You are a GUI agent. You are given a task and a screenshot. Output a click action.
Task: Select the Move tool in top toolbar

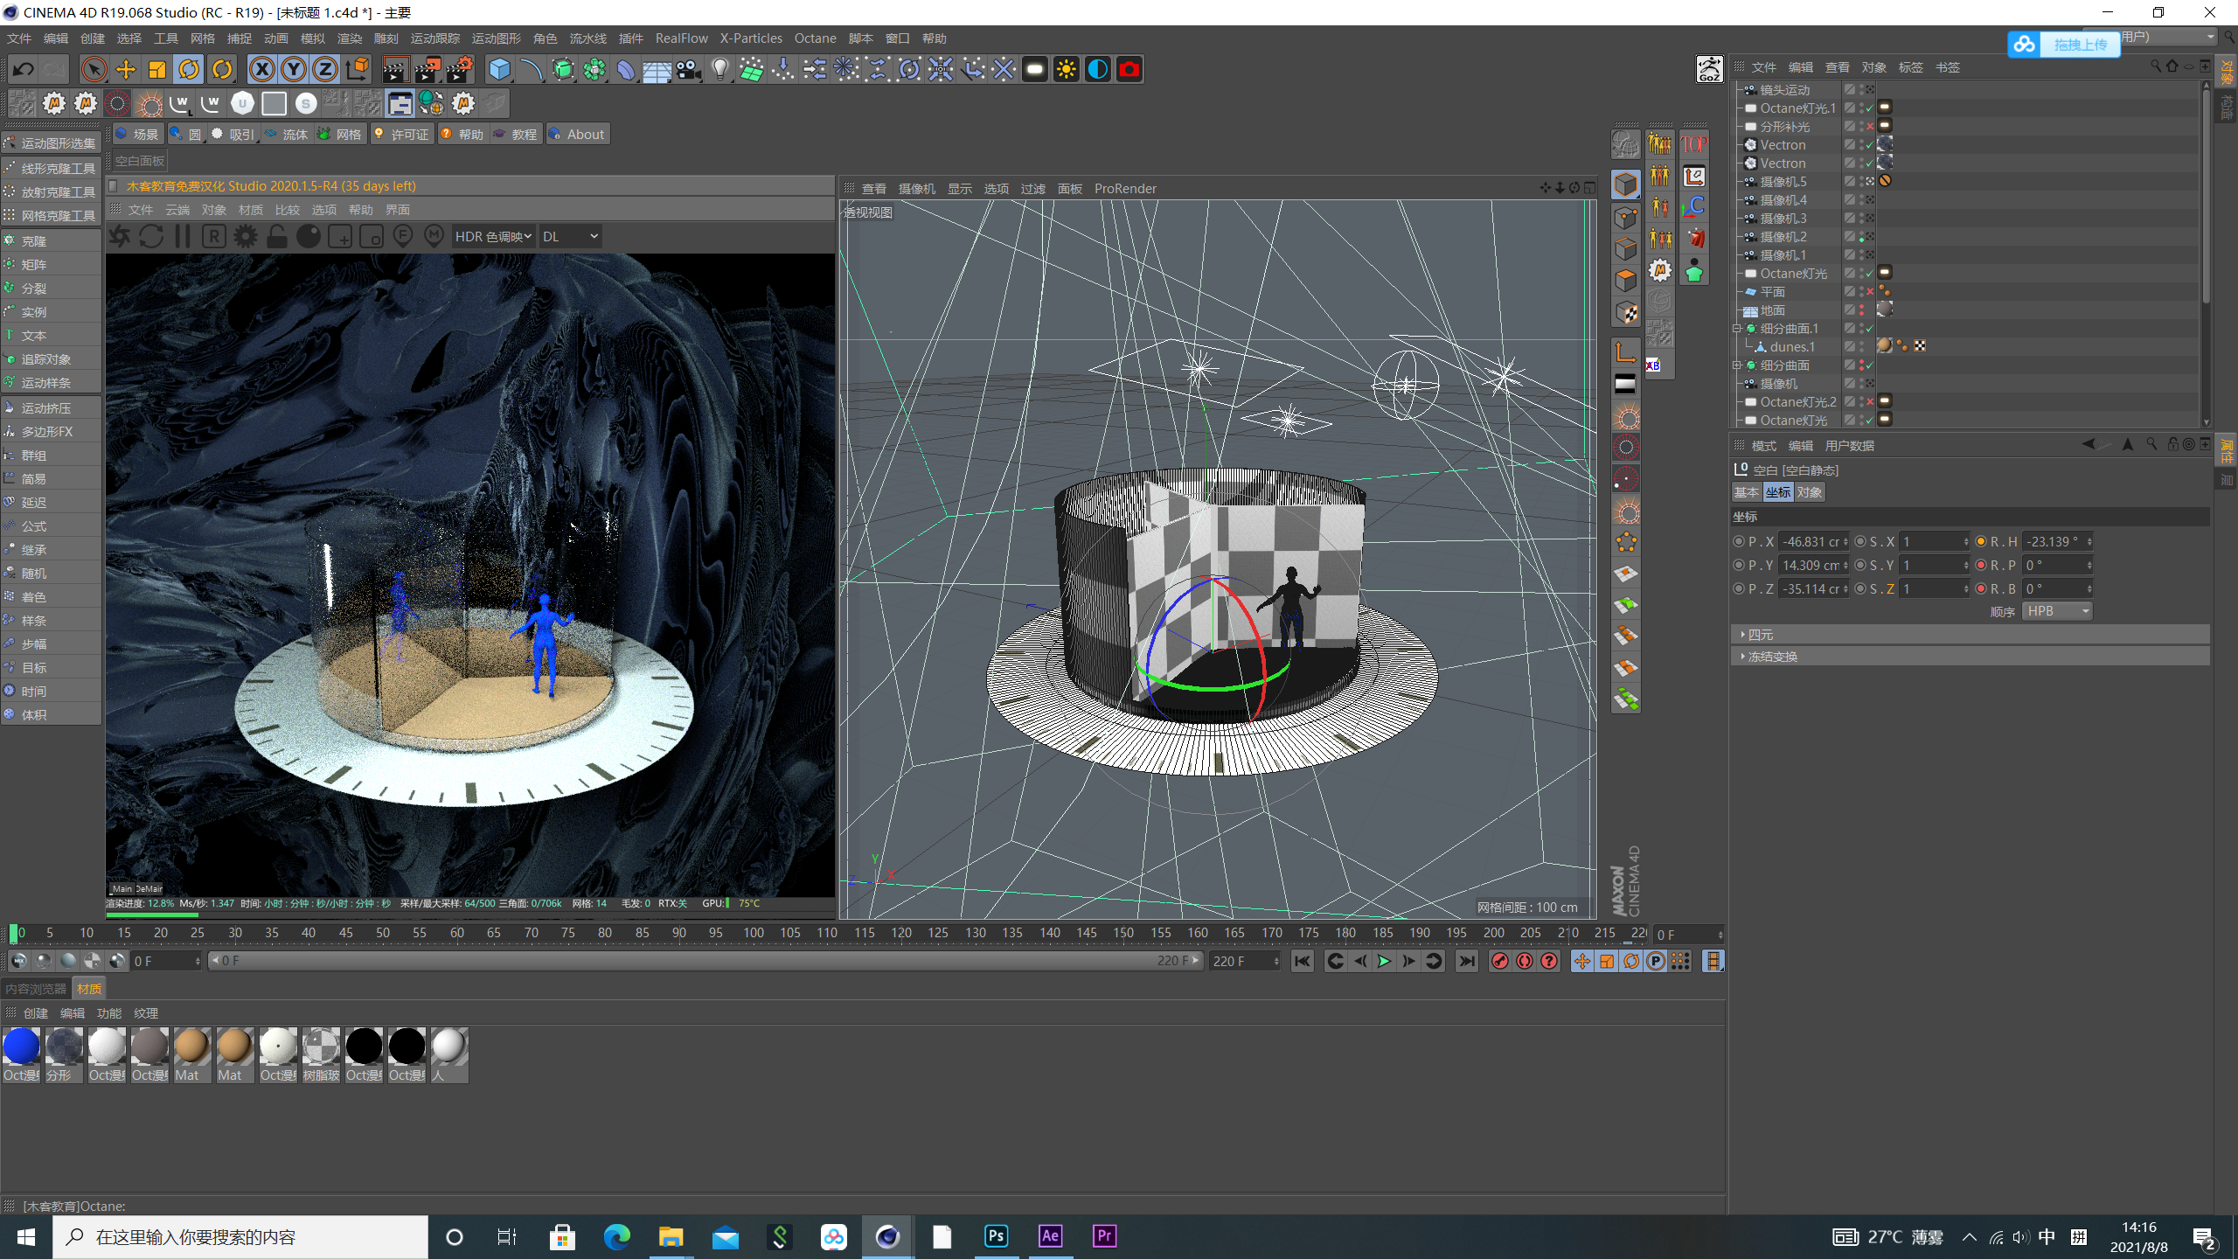pyautogui.click(x=126, y=70)
